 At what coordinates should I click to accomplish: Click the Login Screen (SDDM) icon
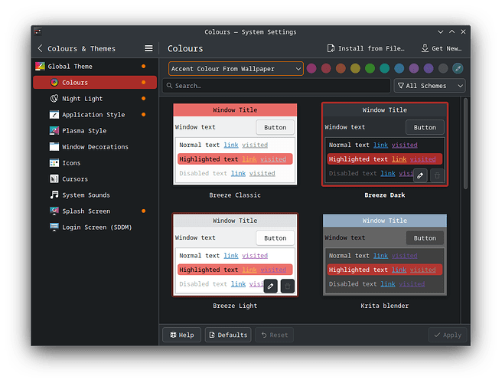click(x=54, y=227)
